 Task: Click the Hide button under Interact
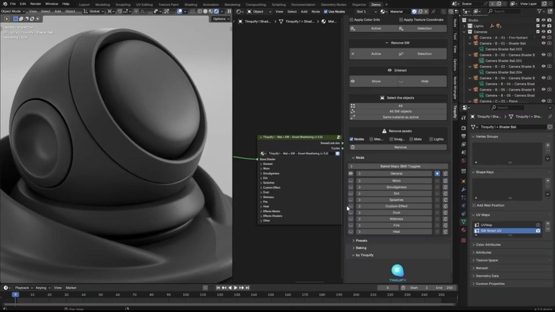(x=425, y=81)
